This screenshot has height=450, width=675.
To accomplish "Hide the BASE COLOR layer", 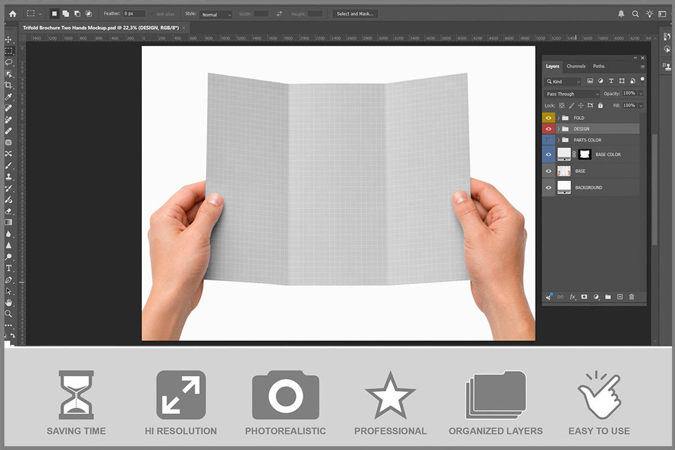I will 548,154.
